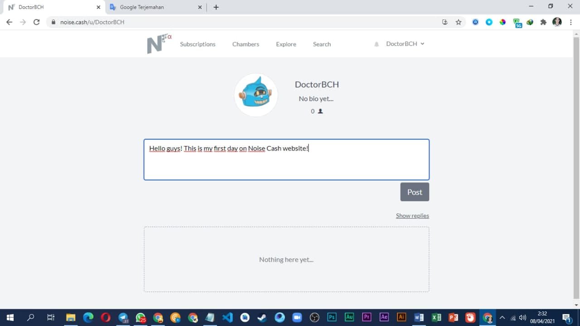The height and width of the screenshot is (326, 580).
Task: Open Visual Studio Code from the taskbar
Action: (227, 317)
